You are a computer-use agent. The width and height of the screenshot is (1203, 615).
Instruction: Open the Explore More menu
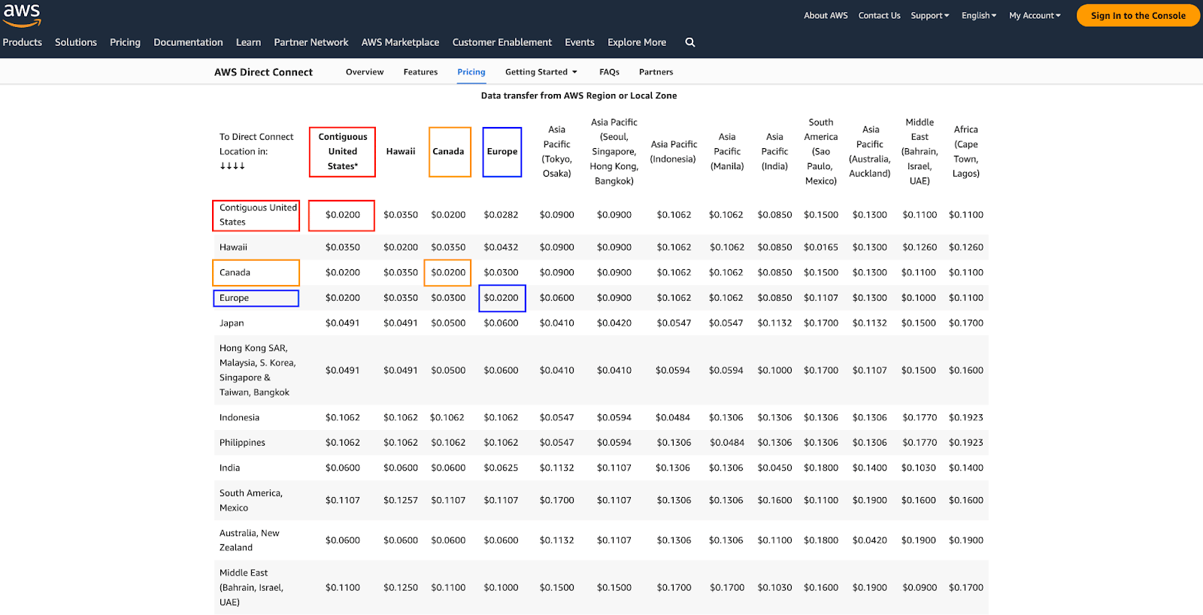(637, 43)
